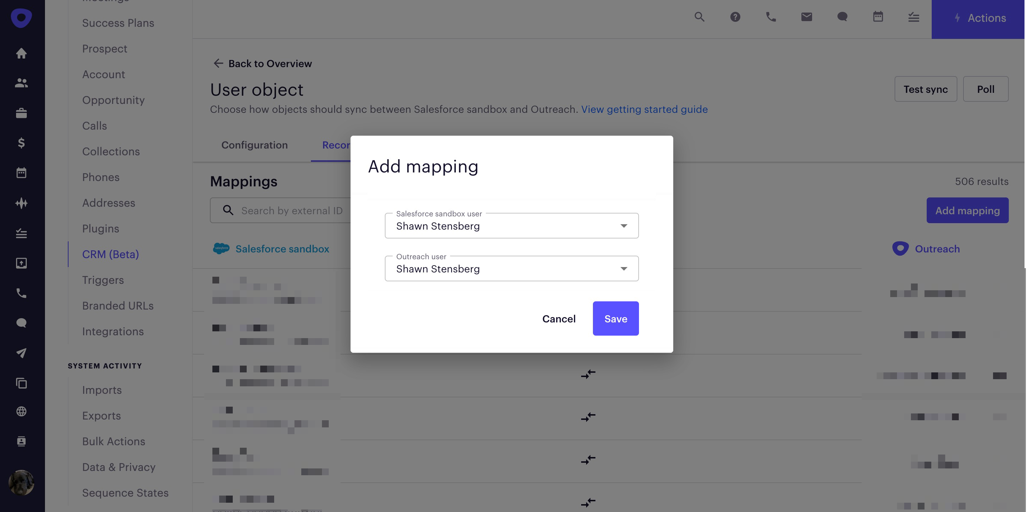Click the envelope email icon in top bar
Screen dimensions: 1027x512
coord(806,17)
